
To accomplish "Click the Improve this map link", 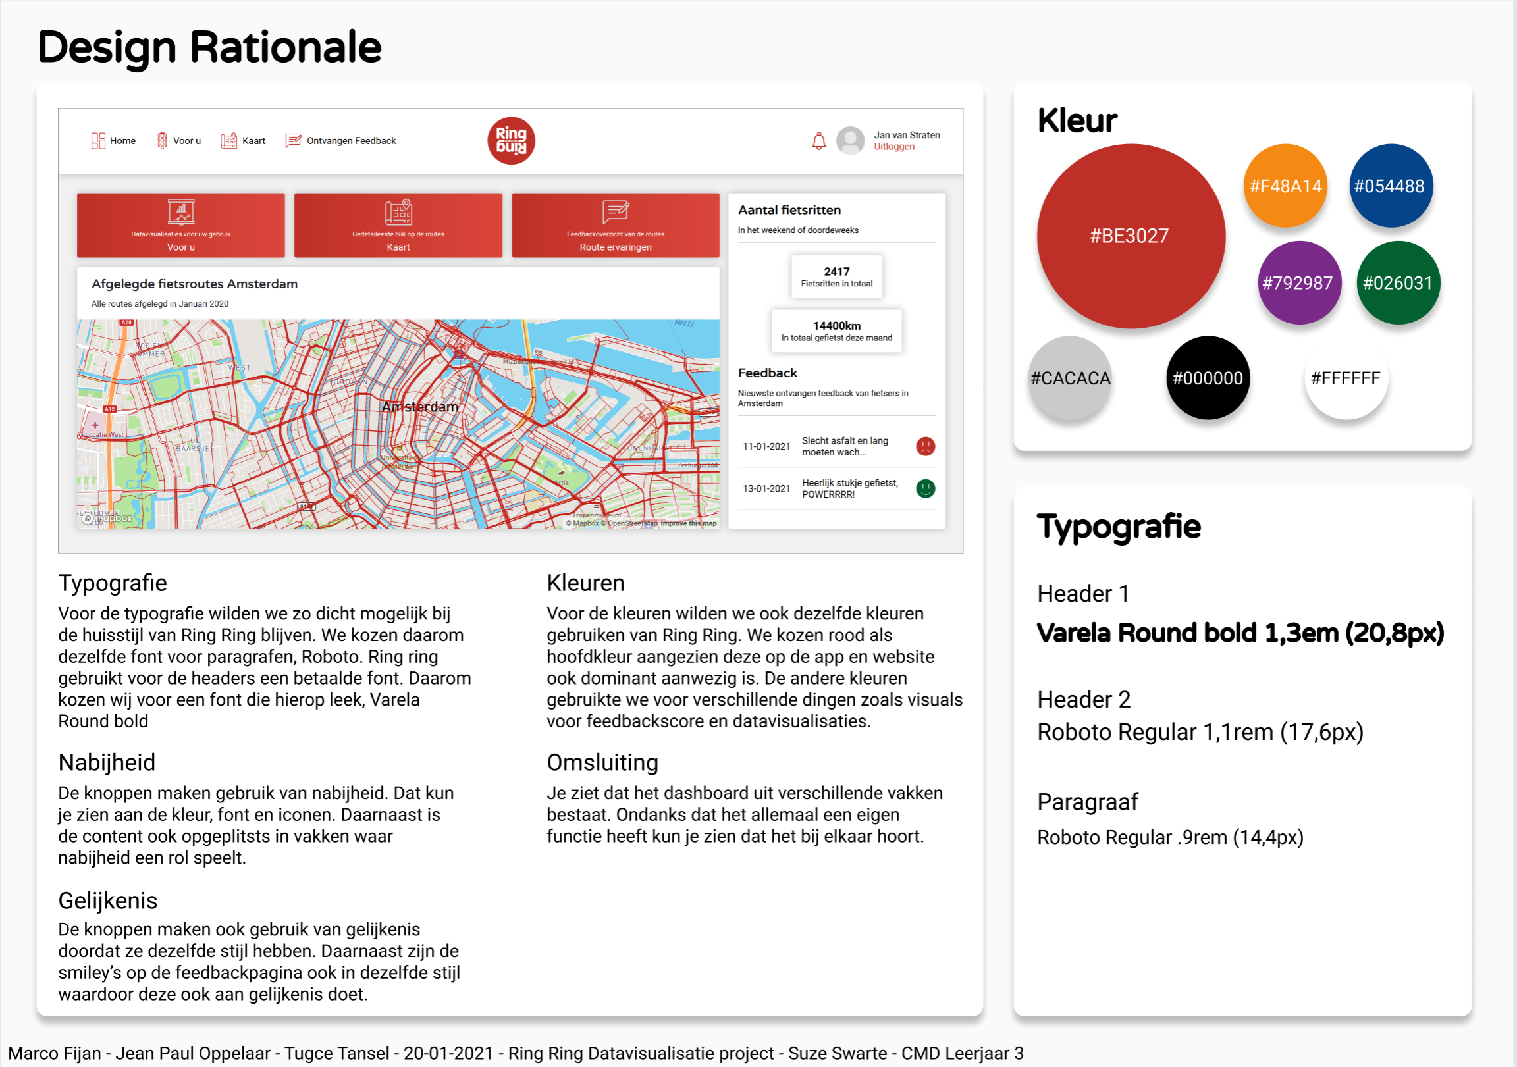I will (689, 523).
